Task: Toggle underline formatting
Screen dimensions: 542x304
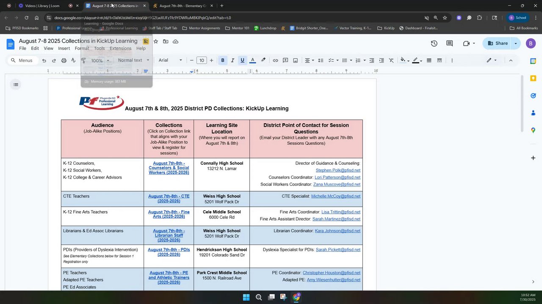Action: tap(242, 60)
